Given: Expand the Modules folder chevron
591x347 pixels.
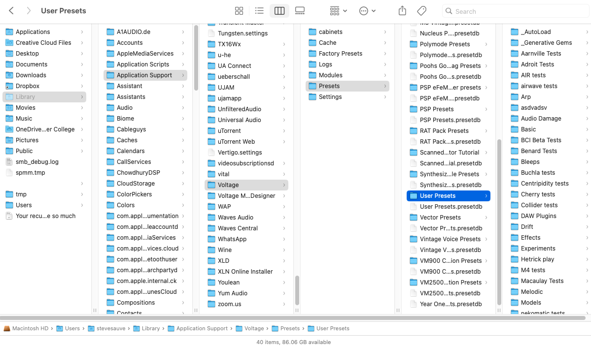Looking at the screenshot, I should pos(385,75).
